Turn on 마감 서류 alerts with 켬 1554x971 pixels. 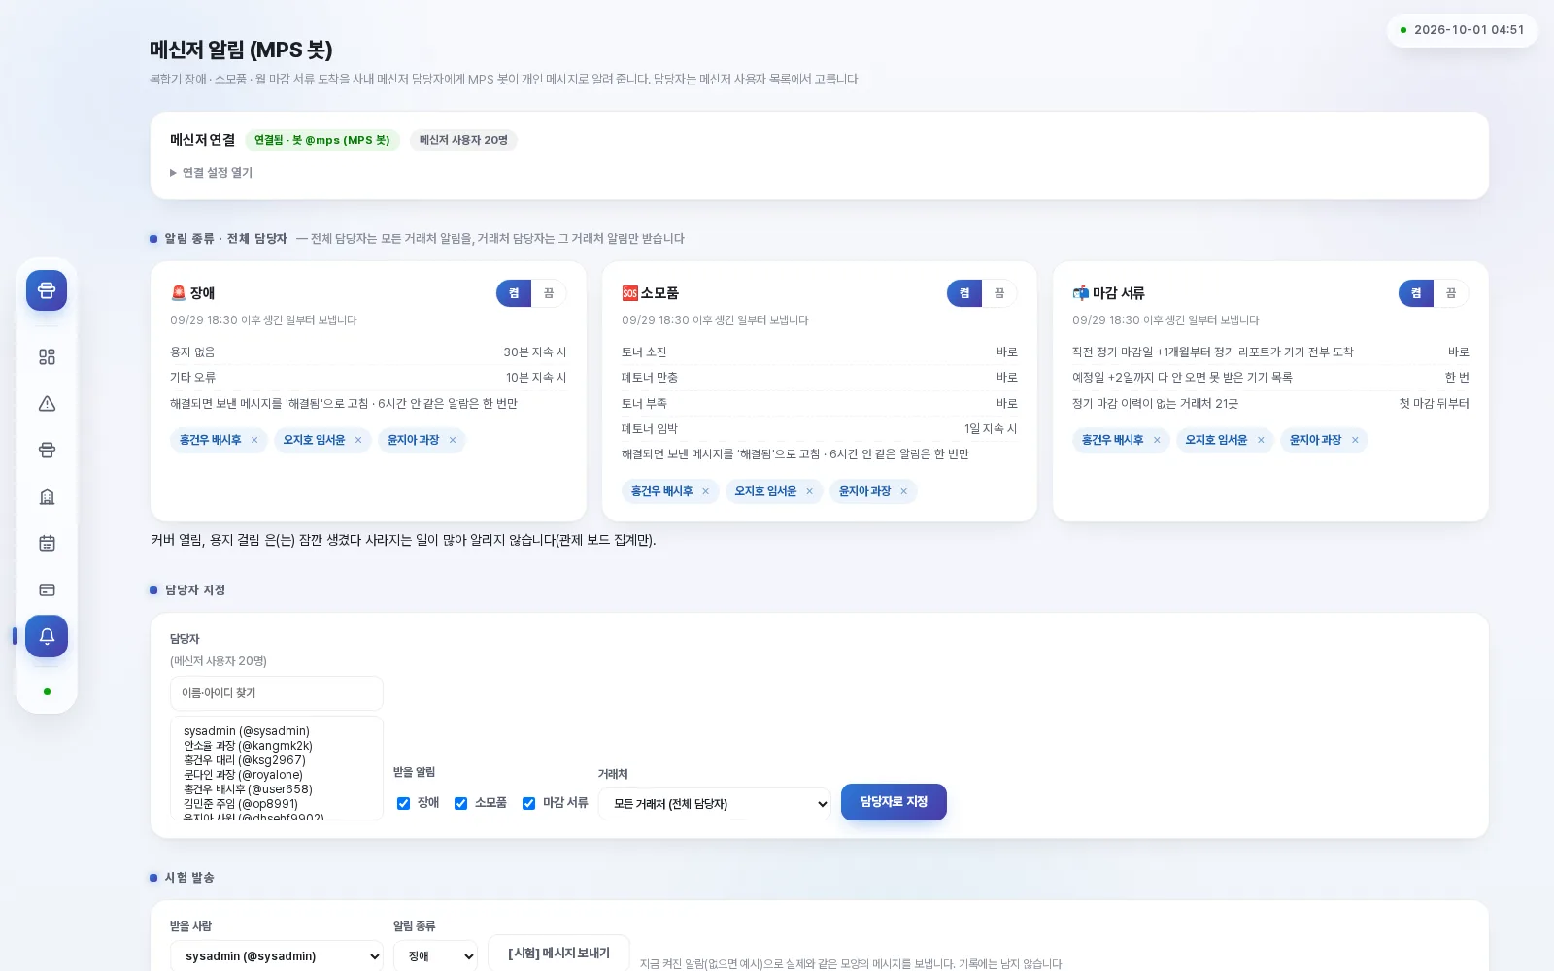[x=1416, y=293]
